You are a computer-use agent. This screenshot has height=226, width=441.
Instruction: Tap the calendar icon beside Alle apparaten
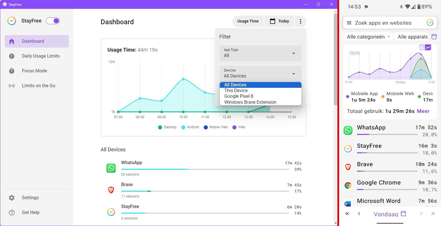click(434, 36)
